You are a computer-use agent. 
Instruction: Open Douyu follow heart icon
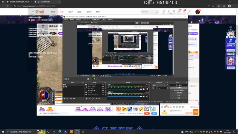(x=169, y=12)
